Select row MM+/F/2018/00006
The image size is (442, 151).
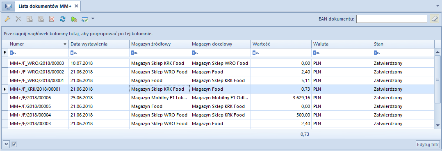[x=218, y=98]
